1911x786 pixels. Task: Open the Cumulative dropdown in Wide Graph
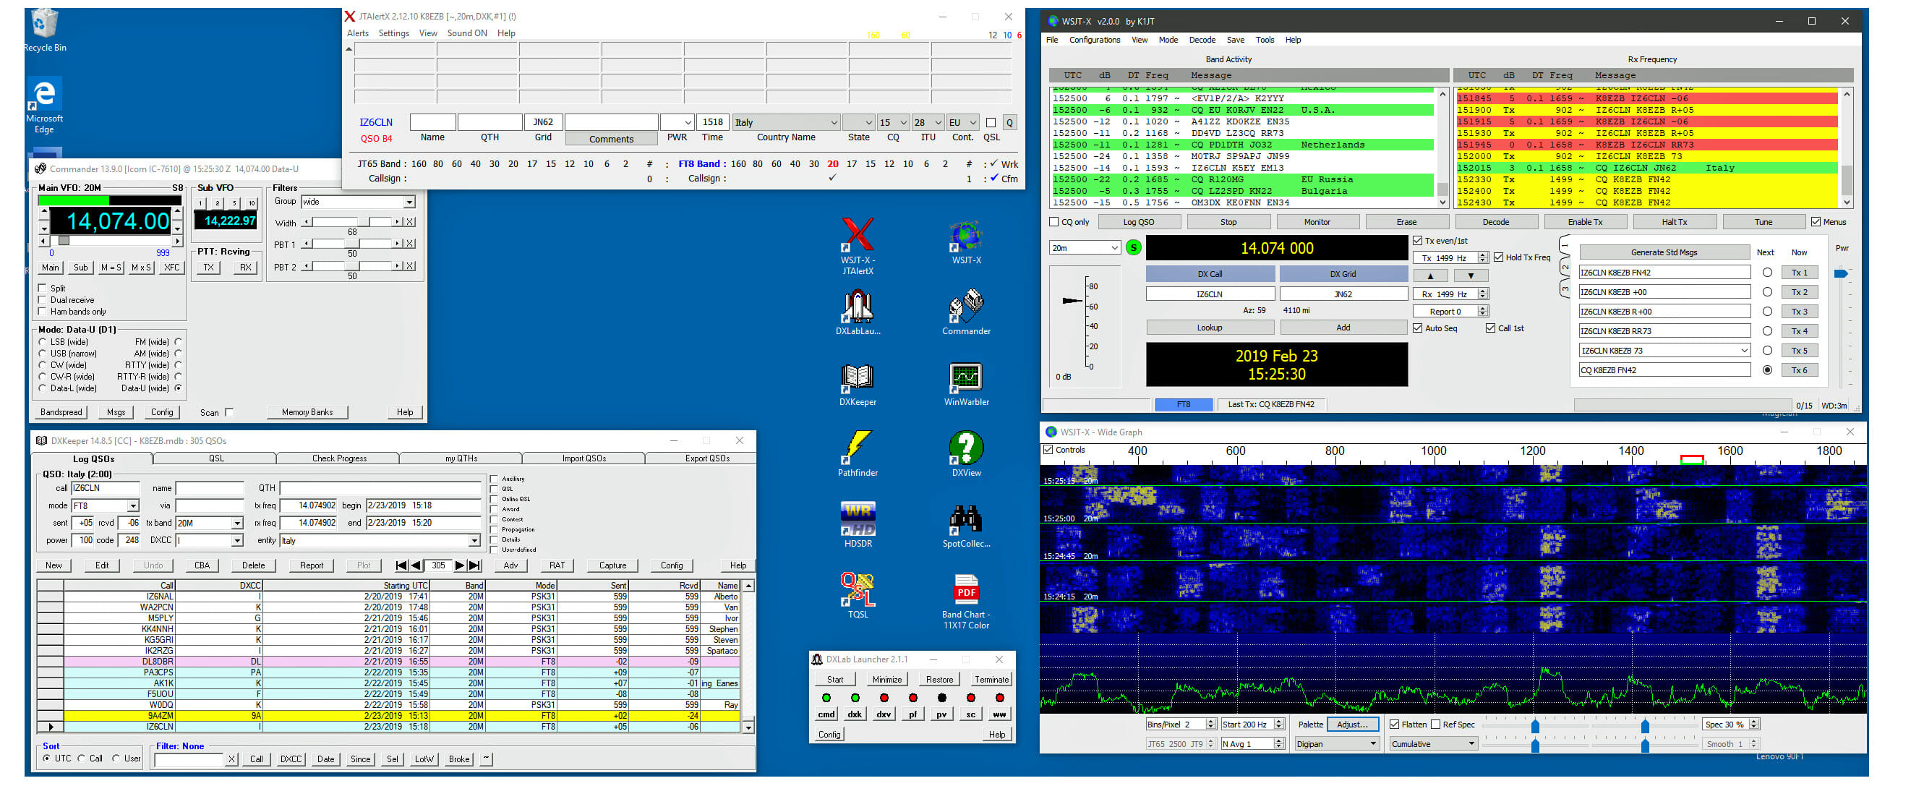coord(1433,743)
